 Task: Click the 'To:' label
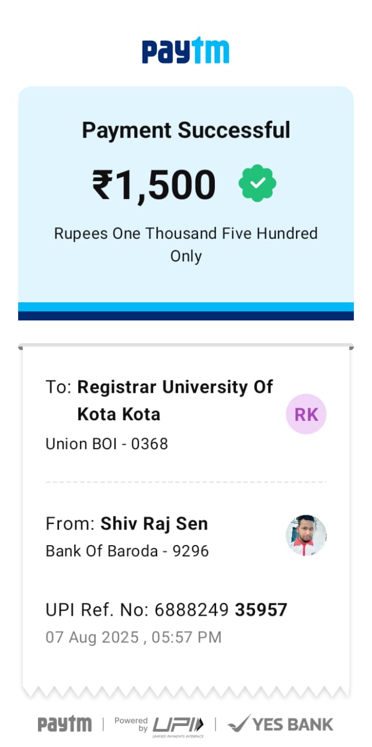58,387
